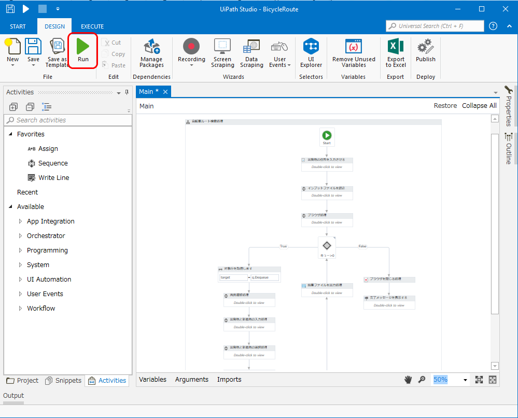This screenshot has width=518, height=418.
Task: Expand the User Events category
Action: (20, 294)
